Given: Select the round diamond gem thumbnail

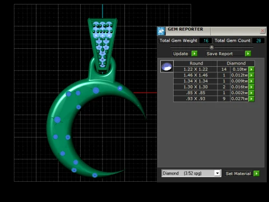Looking at the screenshot, I should point(166,66).
